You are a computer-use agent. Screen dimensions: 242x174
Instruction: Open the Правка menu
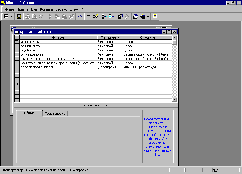pyautogui.click(x=22, y=9)
